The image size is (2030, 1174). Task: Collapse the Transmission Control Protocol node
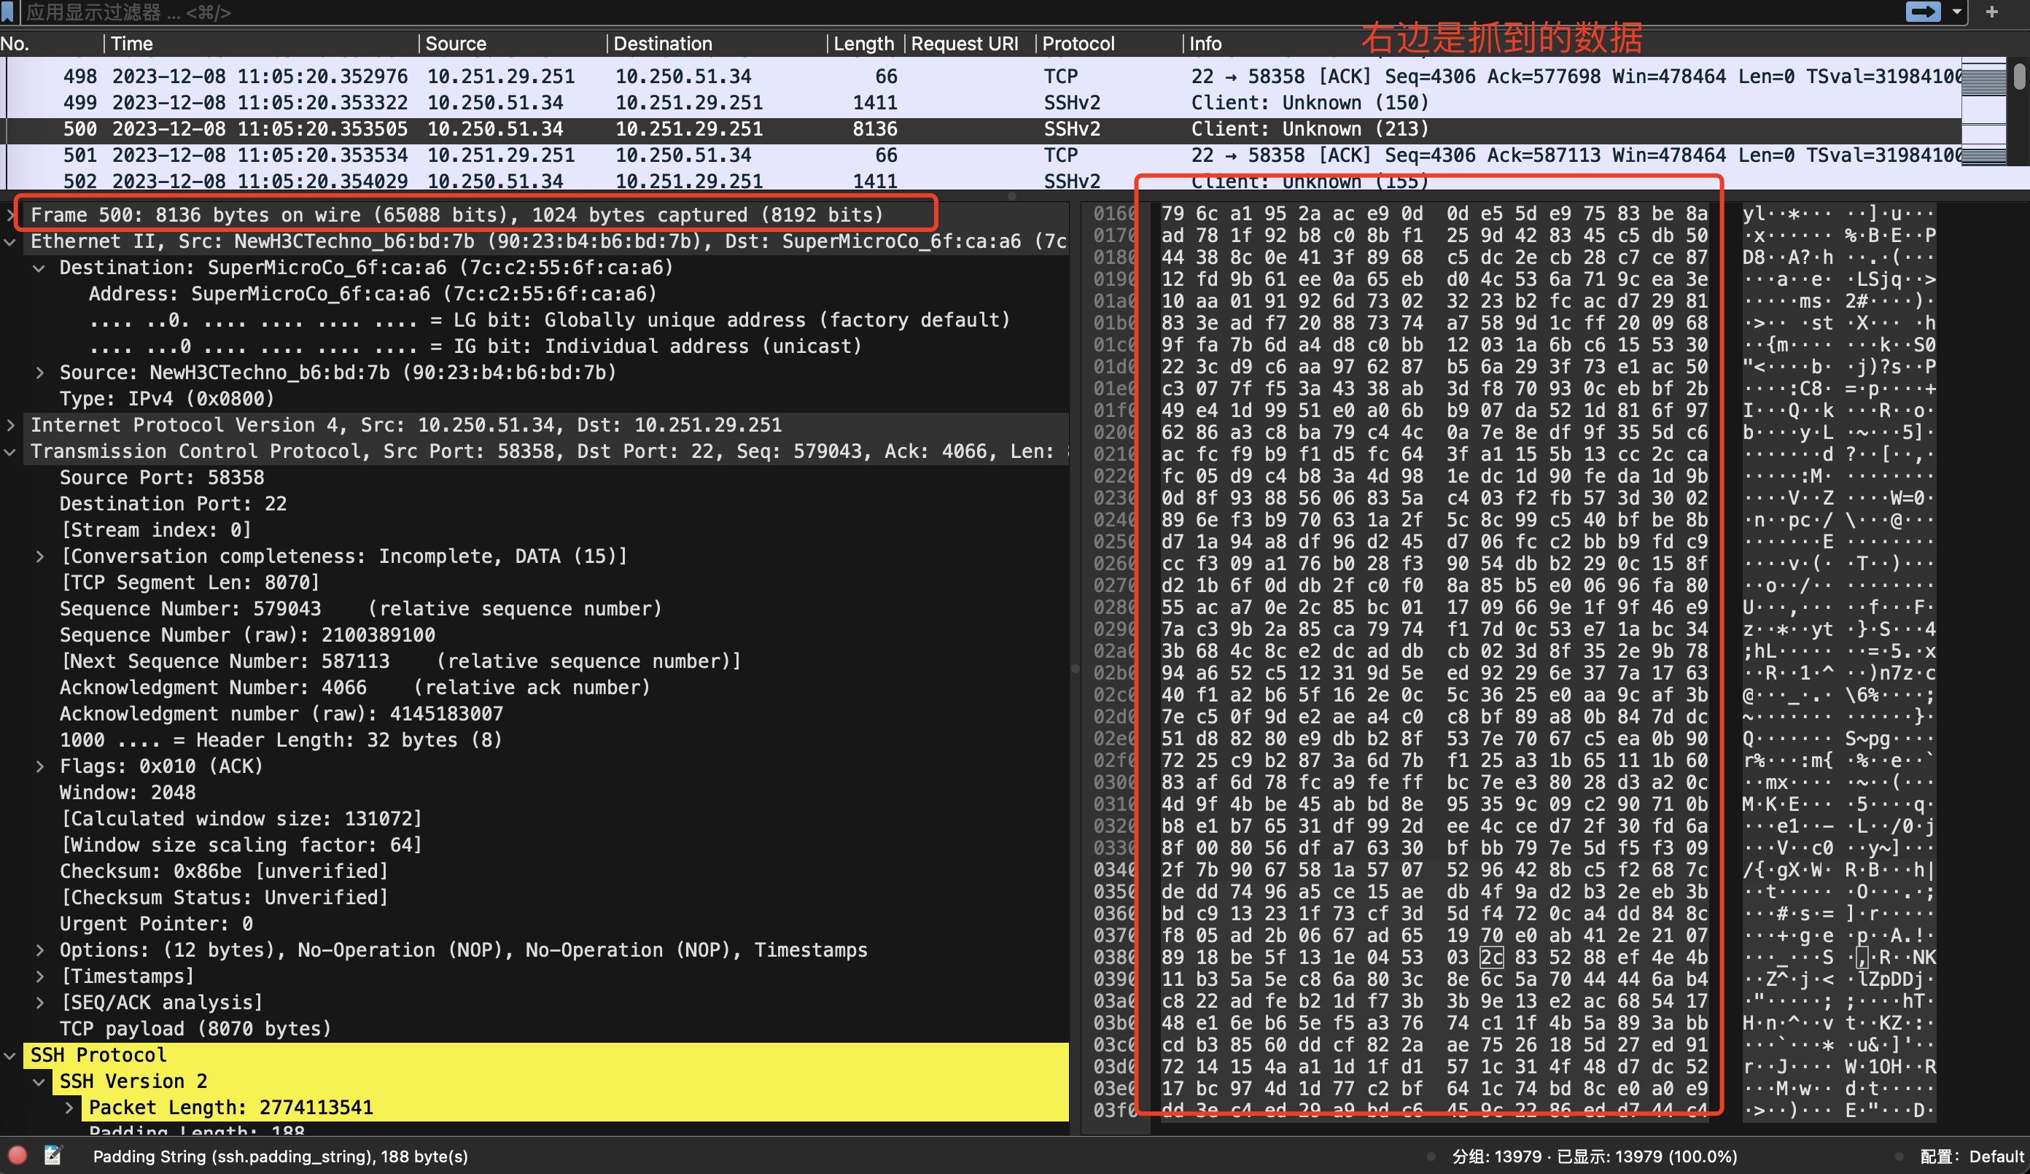[x=10, y=451]
